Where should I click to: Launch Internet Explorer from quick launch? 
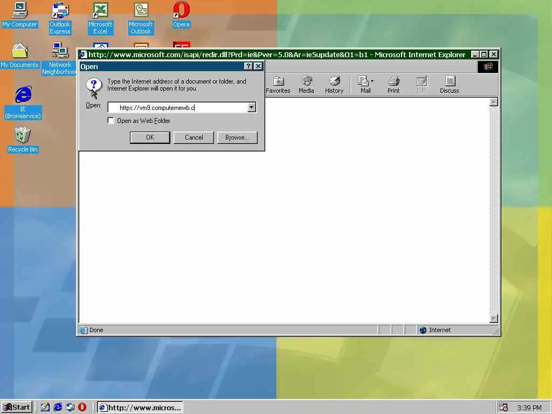click(57, 407)
